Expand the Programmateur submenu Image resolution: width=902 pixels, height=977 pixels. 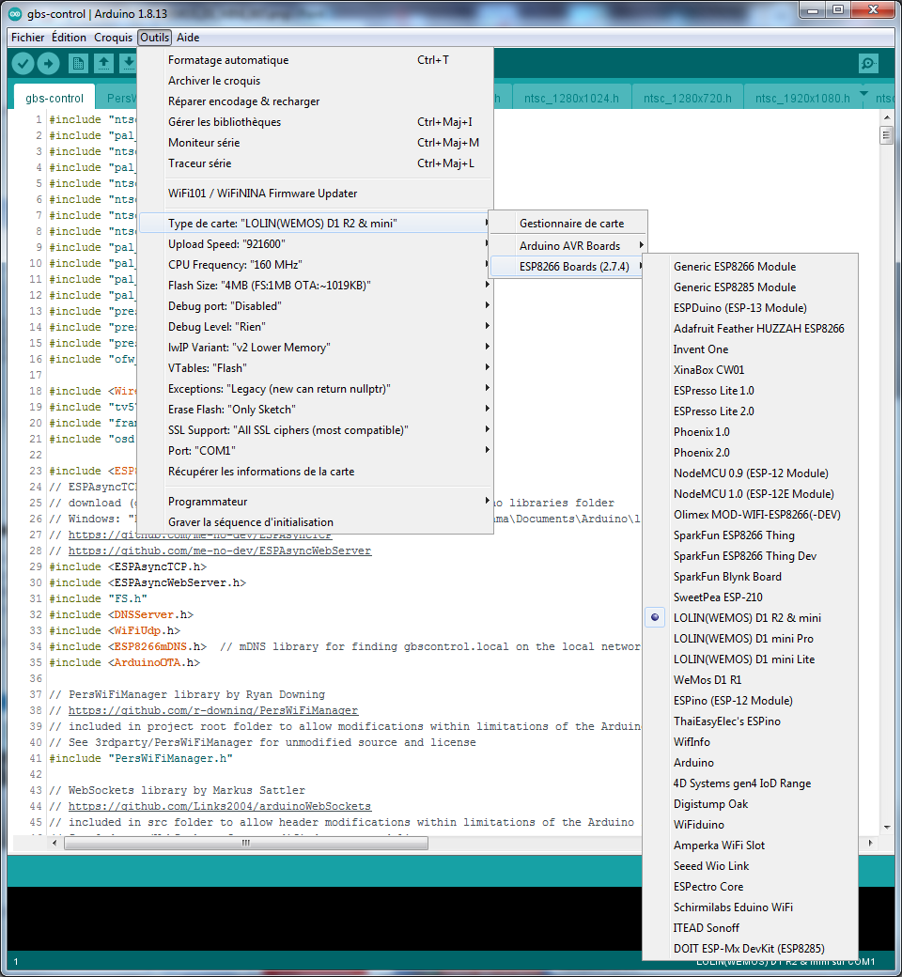click(316, 502)
